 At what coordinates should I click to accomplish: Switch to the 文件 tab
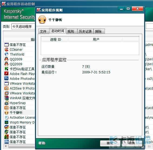(44, 31)
